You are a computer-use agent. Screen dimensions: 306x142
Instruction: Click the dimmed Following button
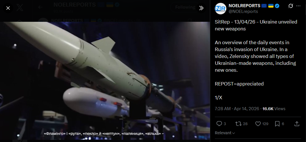pyautogui.click(x=185, y=7)
